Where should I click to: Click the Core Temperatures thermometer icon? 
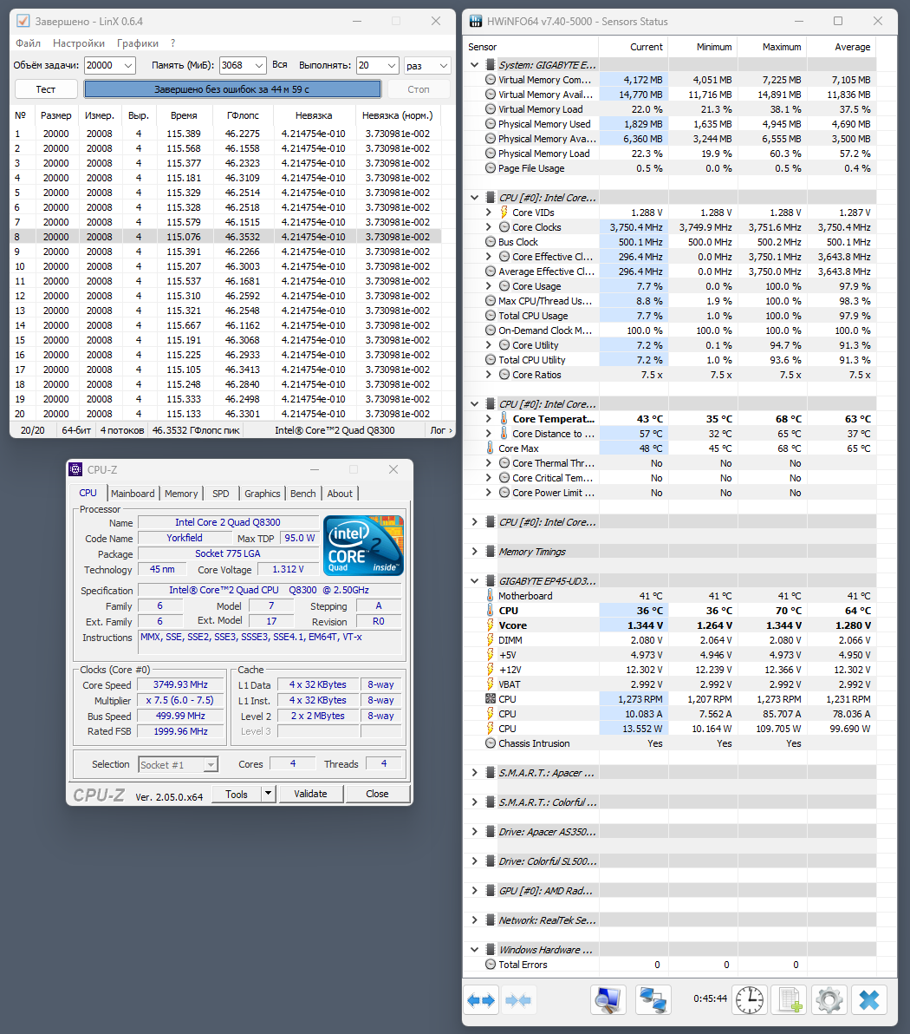pos(504,419)
